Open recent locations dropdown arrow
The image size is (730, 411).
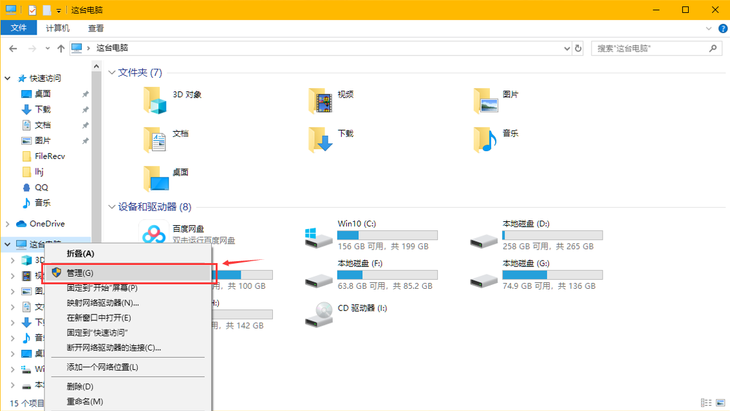tap(48, 48)
